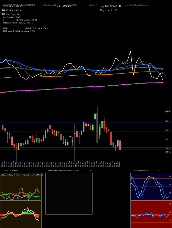This screenshot has height=228, width=172.
Task: Click the 'ADX: (MGR) 32.2, 14.4, 28.1' line
Action: (25, 28)
